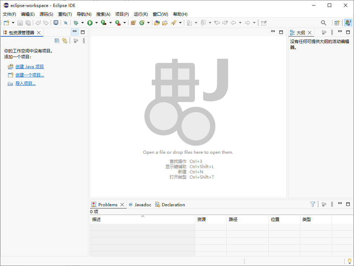
Task: Click the 导入项目... link
Action: tap(25, 84)
